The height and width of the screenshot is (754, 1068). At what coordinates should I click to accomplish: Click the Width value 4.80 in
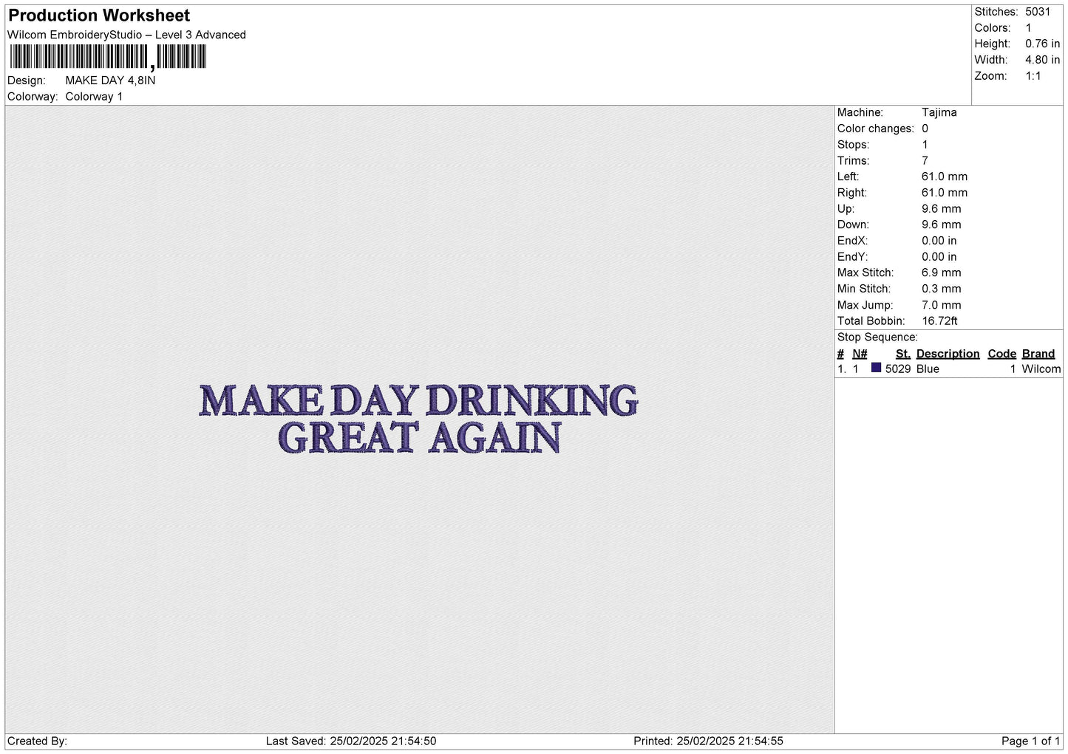(1042, 60)
